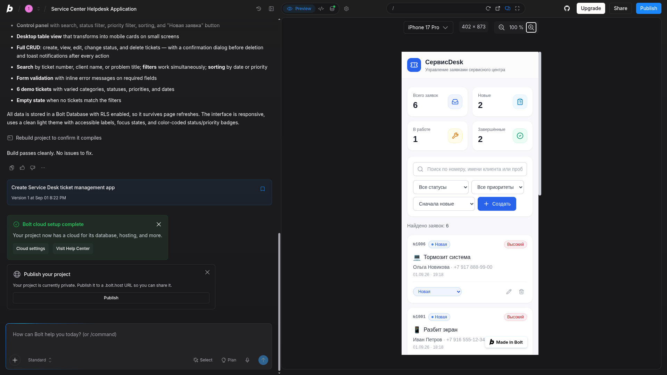Click the Bolt logo in top-left

[10, 9]
